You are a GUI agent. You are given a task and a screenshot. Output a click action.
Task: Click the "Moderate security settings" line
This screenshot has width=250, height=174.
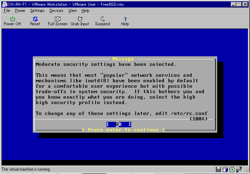click(106, 64)
